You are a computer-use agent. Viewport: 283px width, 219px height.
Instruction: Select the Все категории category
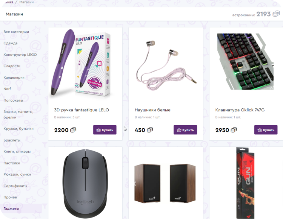tap(16, 32)
